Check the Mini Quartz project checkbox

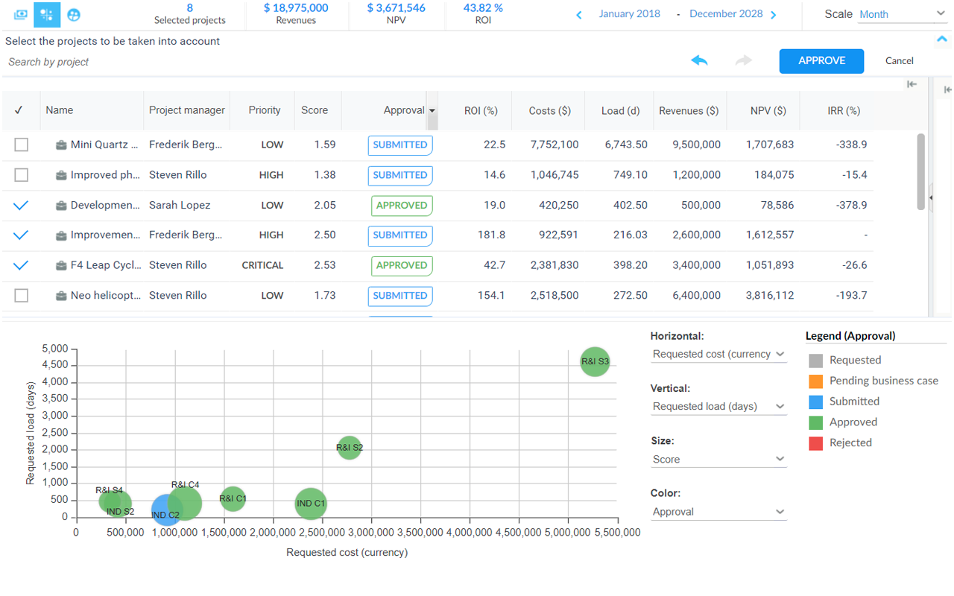click(x=22, y=145)
